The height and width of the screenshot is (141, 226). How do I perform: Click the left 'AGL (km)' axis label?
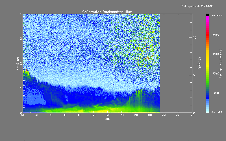coord(18,63)
